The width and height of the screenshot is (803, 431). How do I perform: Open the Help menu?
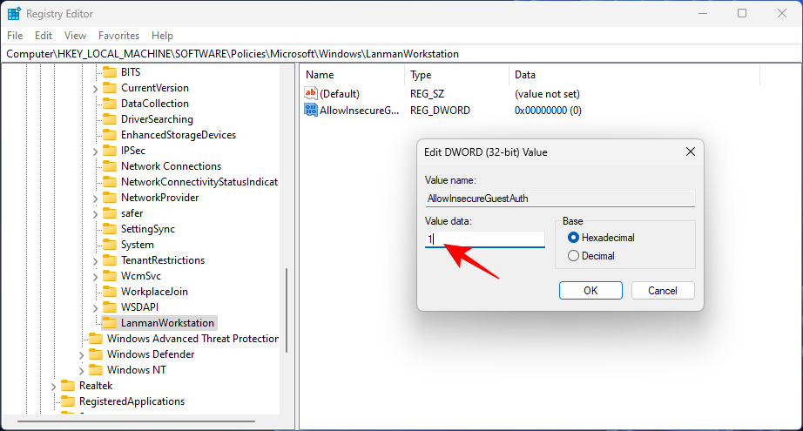click(x=162, y=36)
